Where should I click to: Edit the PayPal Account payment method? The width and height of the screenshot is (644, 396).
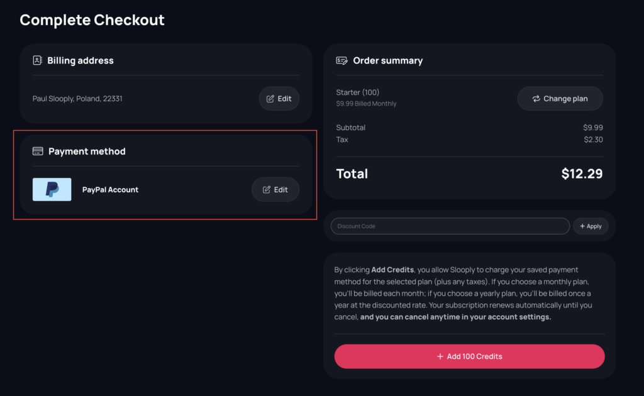click(275, 189)
